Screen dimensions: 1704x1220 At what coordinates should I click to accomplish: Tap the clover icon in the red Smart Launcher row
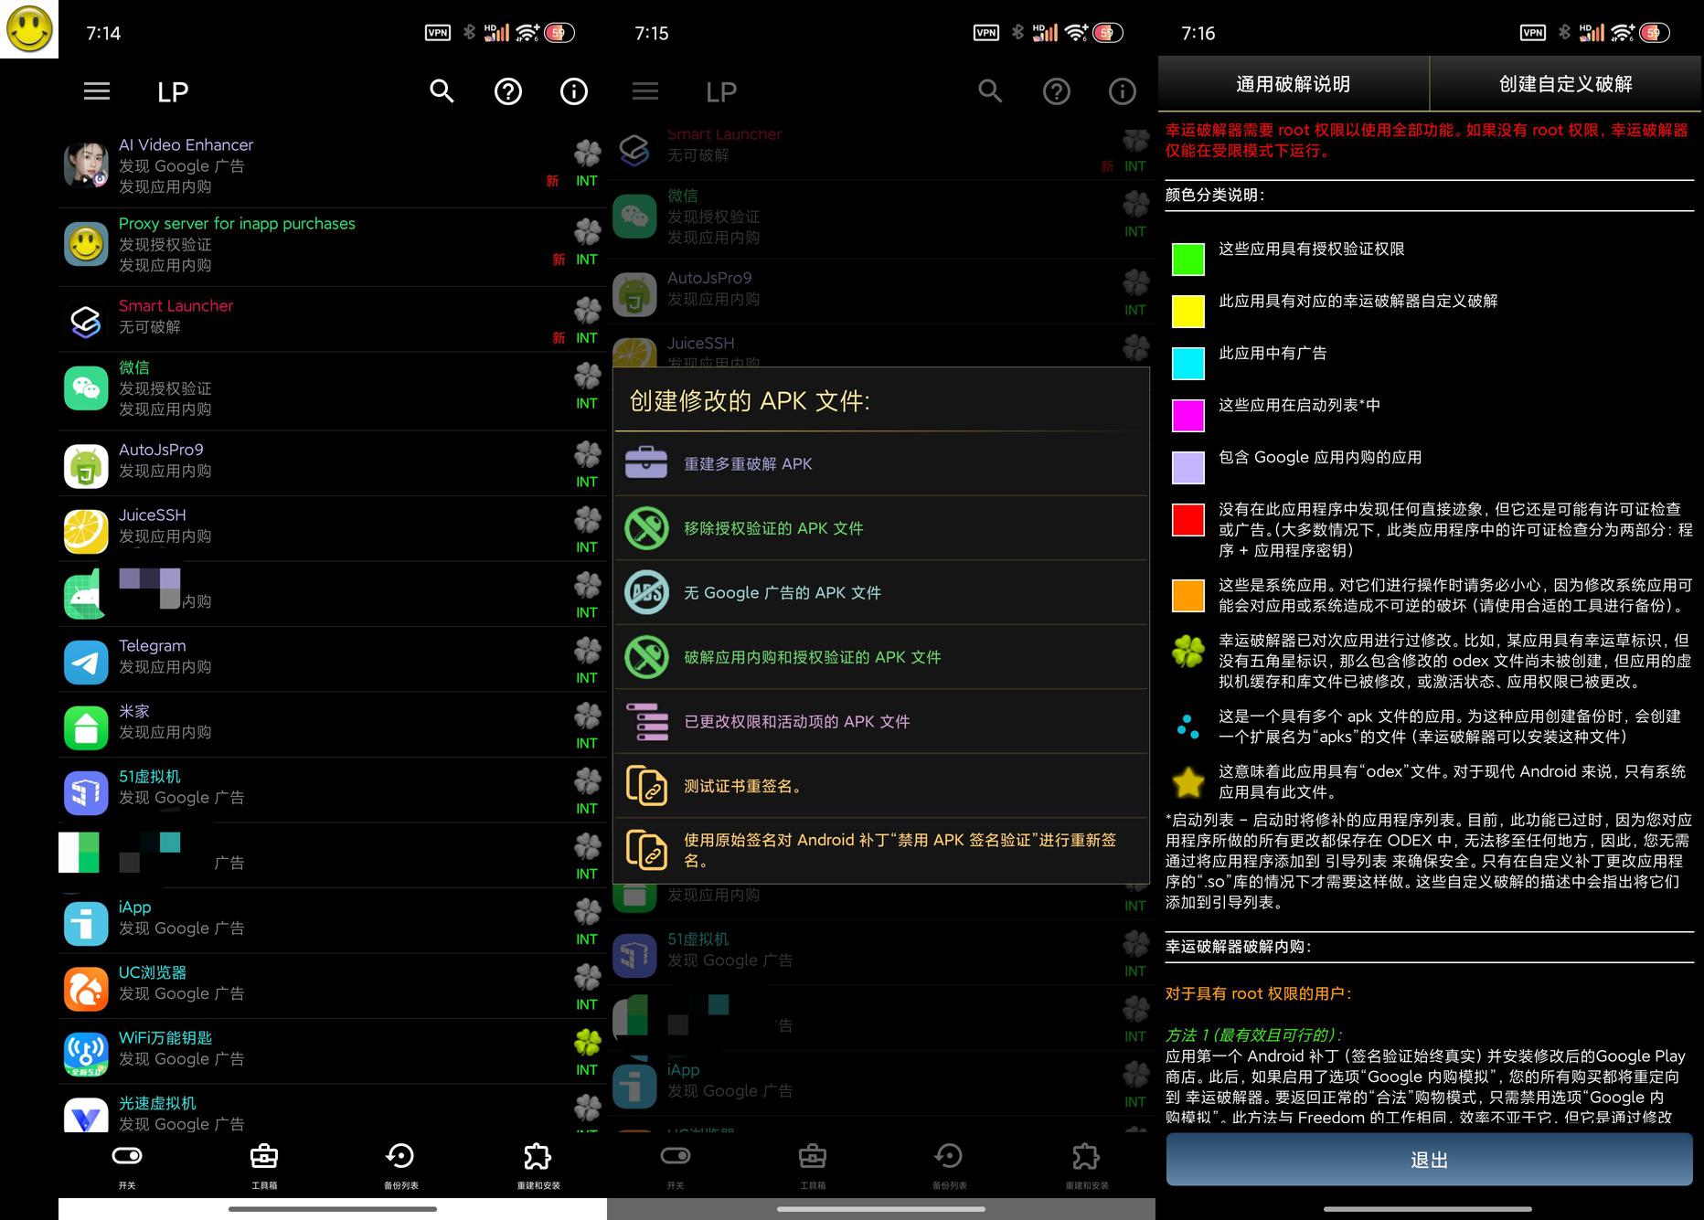pyautogui.click(x=587, y=311)
